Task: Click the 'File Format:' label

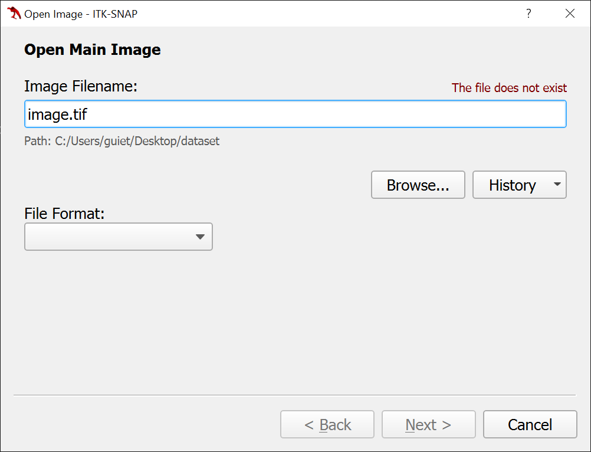Action: [x=64, y=213]
